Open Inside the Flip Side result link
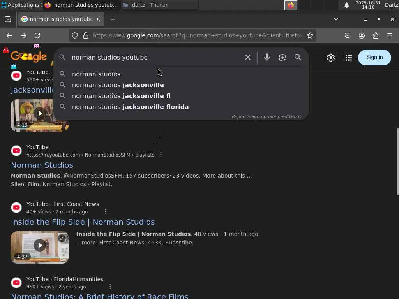Viewport: 399px width, 299px height. [x=83, y=222]
